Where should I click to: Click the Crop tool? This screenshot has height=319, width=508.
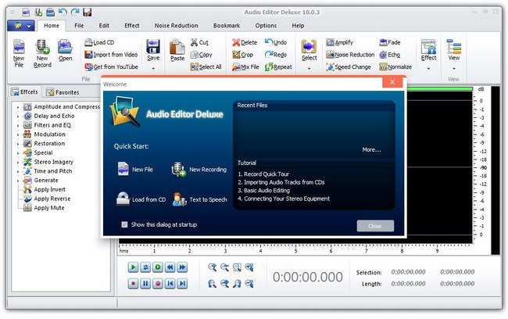(242, 55)
